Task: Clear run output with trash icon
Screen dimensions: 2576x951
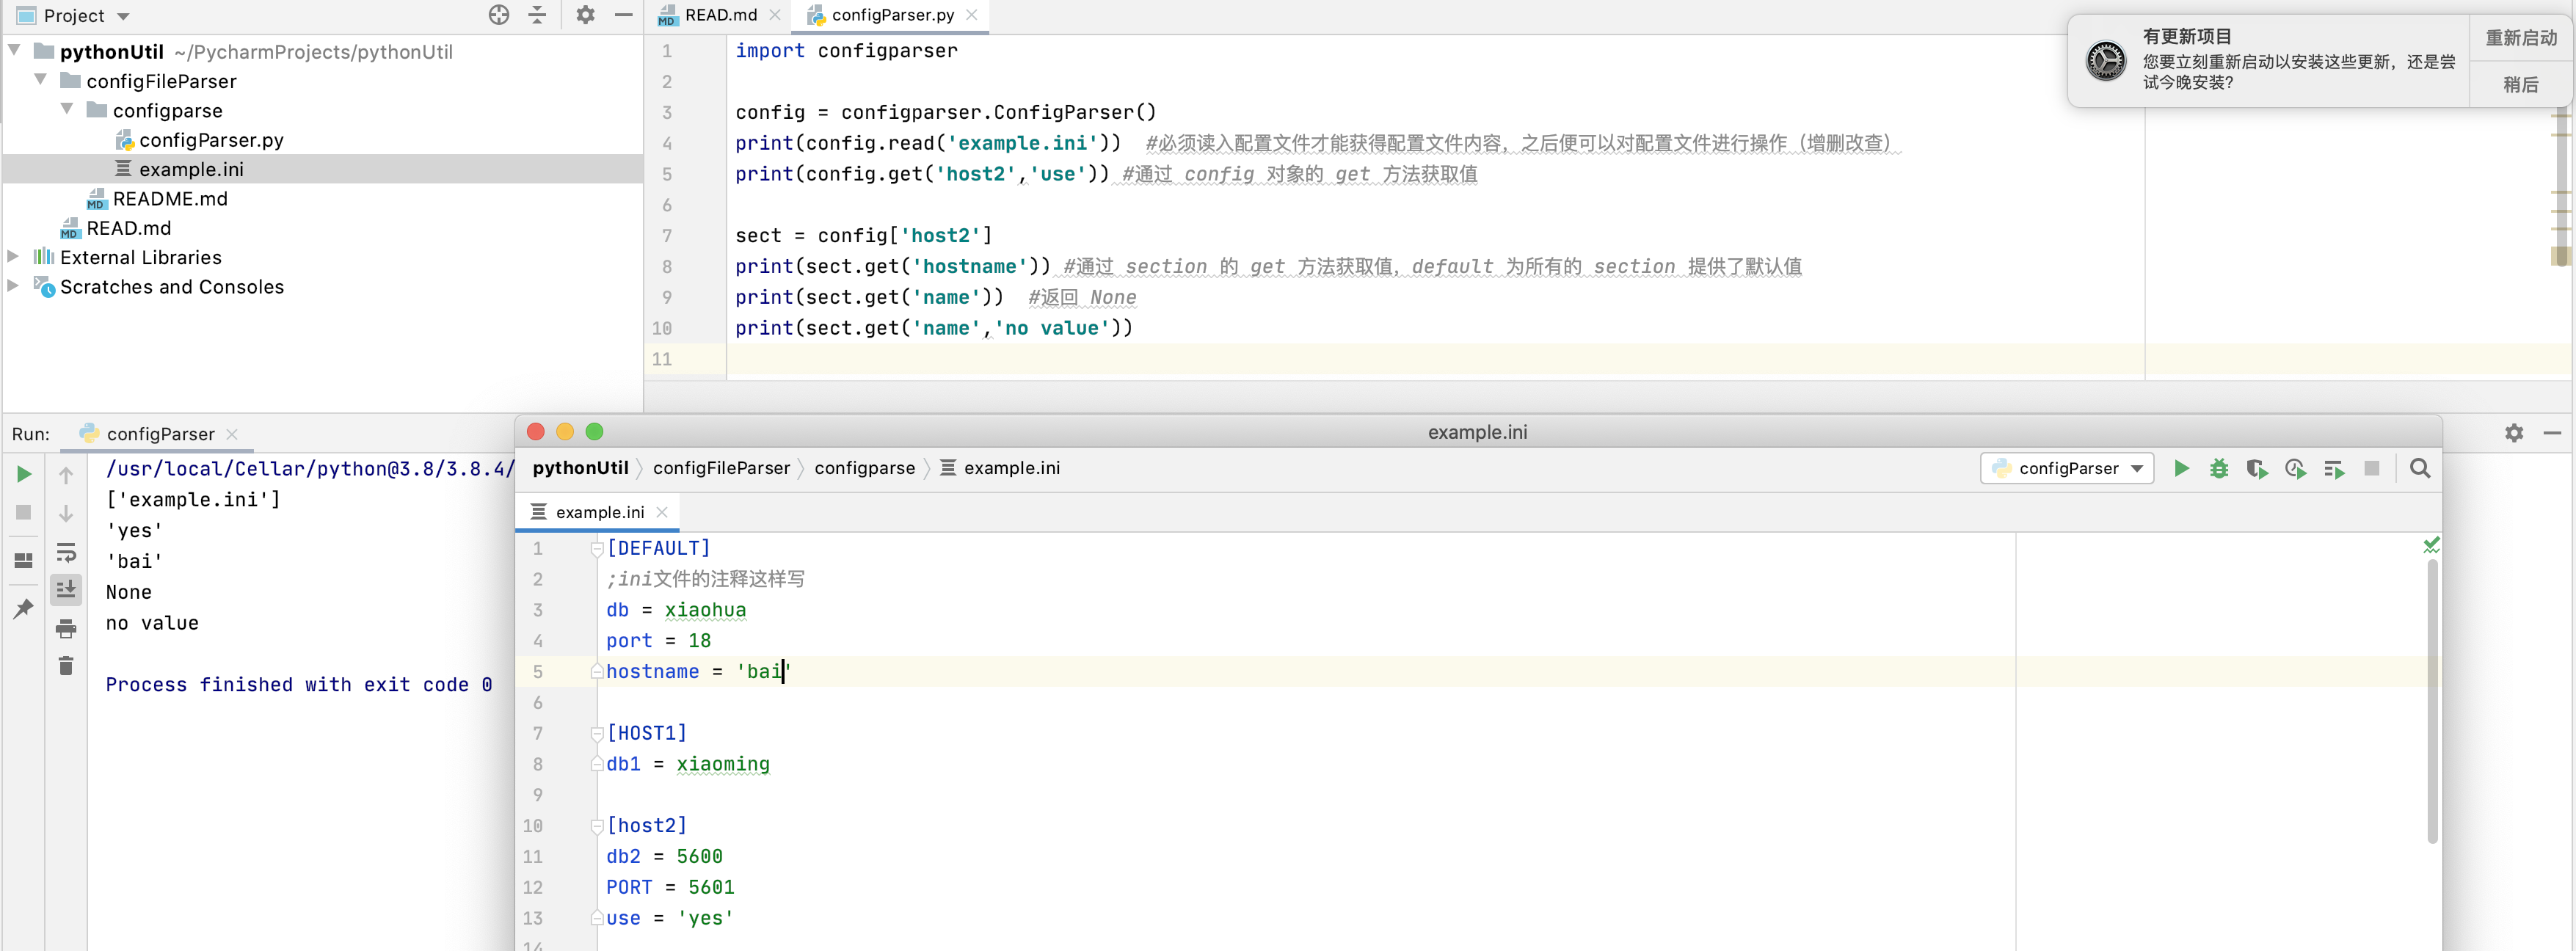Action: (66, 666)
